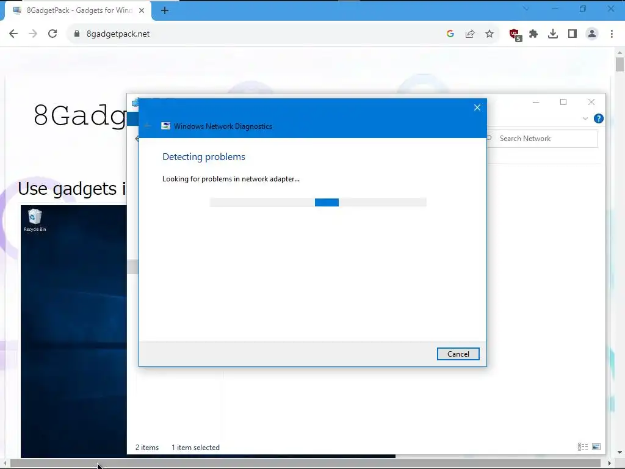
Task: Click the 'Detecting problems' heading
Action: 204,157
